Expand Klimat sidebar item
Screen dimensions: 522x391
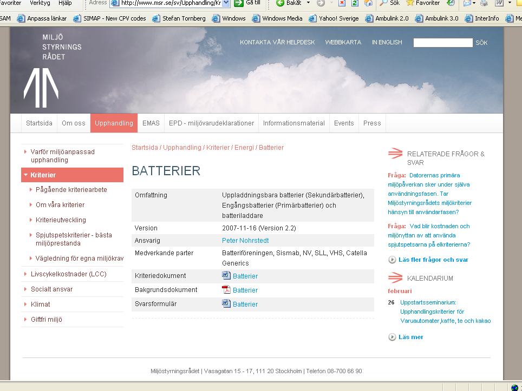pyautogui.click(x=40, y=304)
